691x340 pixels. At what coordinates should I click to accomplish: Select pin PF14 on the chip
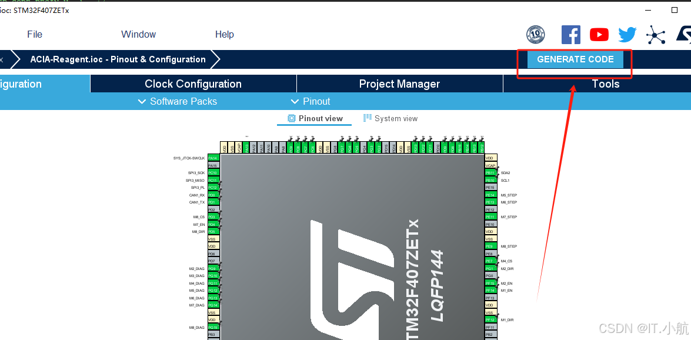(x=491, y=290)
